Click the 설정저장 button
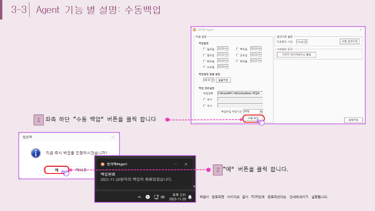This screenshot has height=211, width=375. (354, 120)
